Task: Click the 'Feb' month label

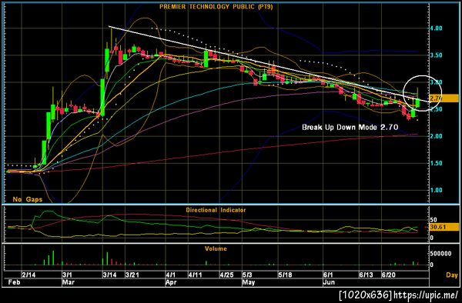Action: [14, 282]
